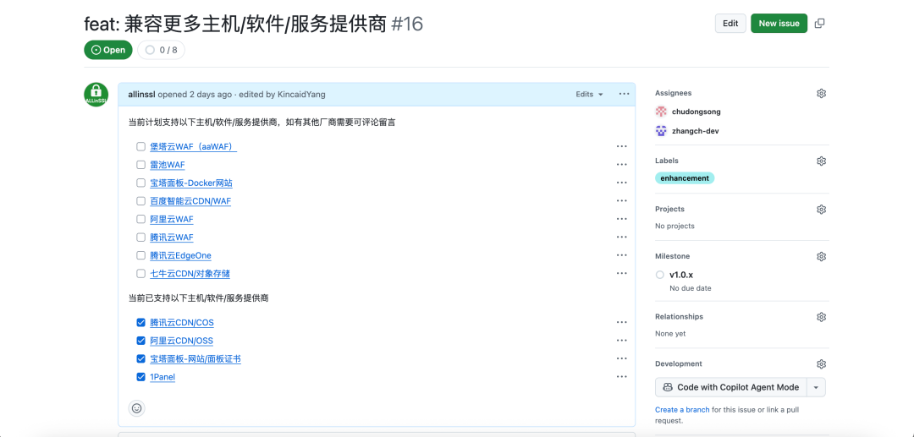914x437 pixels.
Task: Click Edit issue title button
Action: click(x=730, y=24)
